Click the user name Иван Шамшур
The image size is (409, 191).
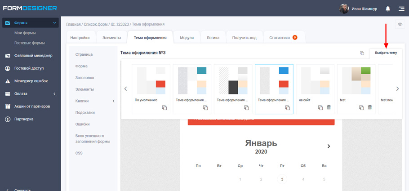[364, 9]
